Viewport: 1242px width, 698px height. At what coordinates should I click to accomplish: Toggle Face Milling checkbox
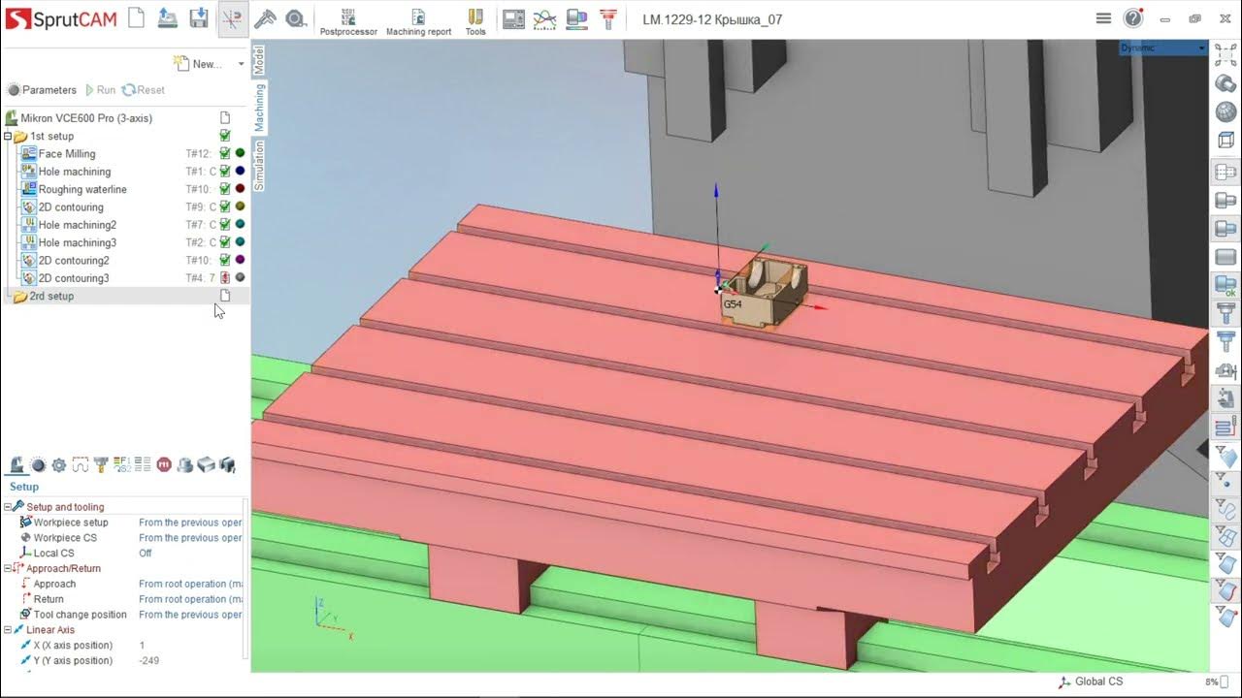(225, 153)
